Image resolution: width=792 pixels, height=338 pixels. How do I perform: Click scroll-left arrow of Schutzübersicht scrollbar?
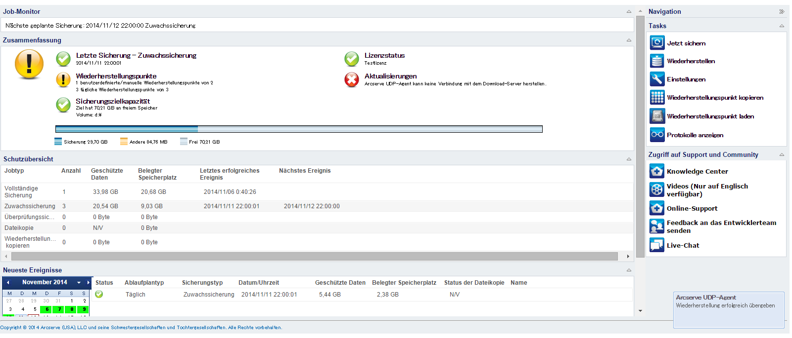pyautogui.click(x=6, y=256)
